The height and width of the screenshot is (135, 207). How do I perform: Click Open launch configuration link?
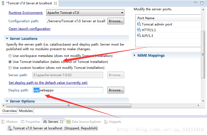(x=29, y=29)
